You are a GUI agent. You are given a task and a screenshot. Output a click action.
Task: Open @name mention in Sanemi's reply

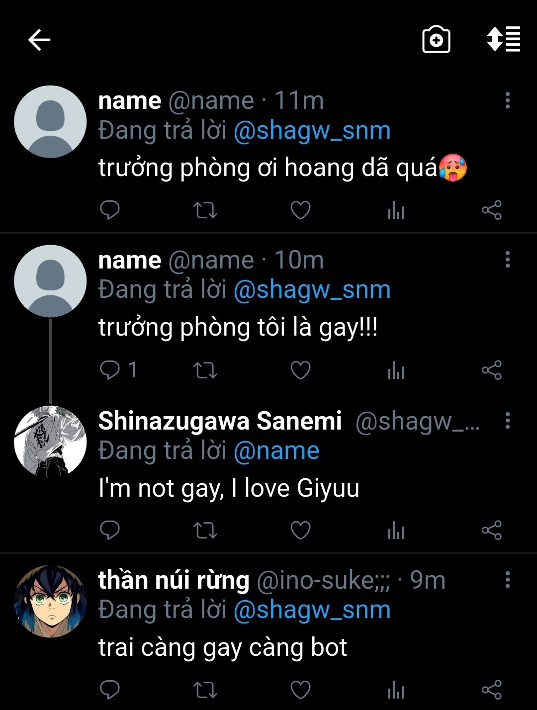(276, 451)
